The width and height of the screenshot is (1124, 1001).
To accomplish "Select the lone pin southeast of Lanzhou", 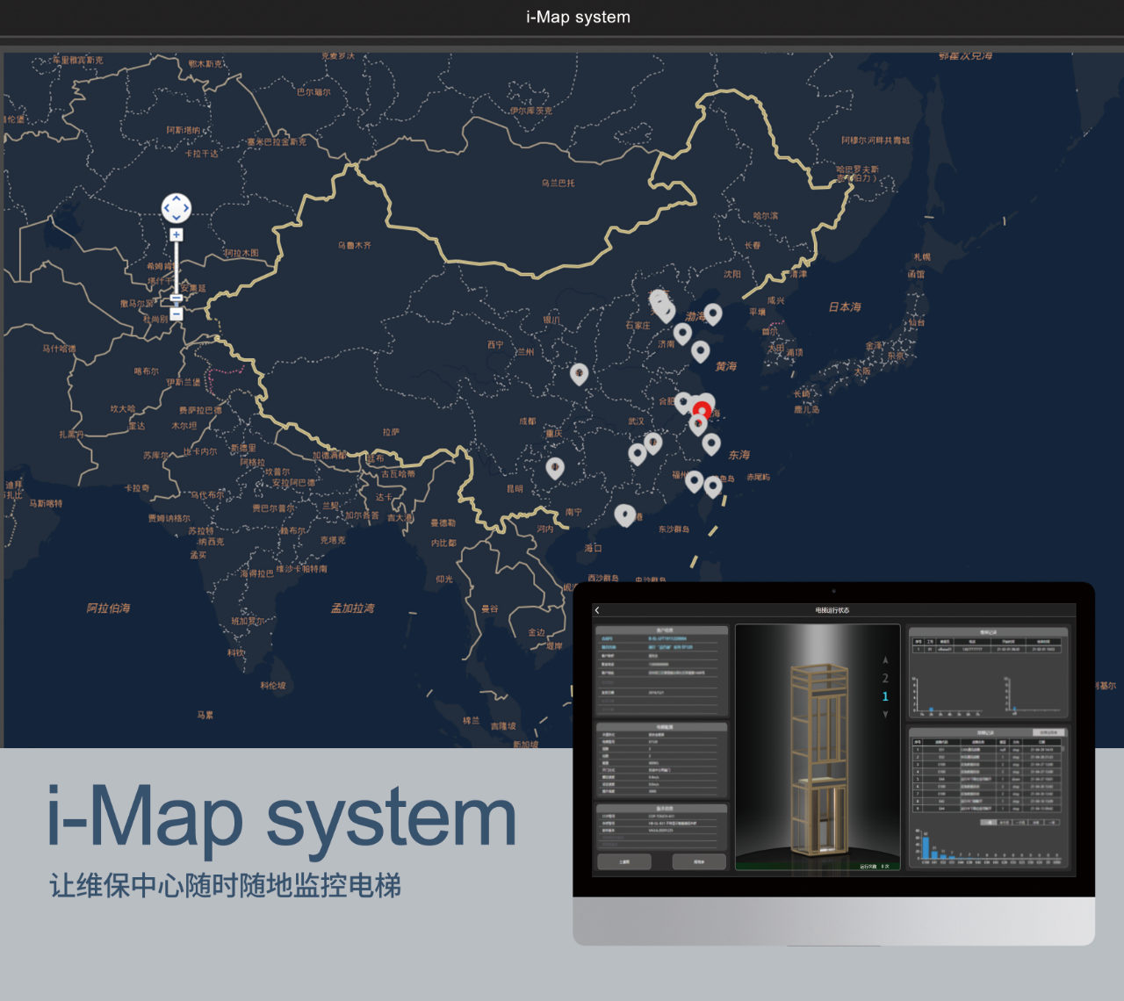I will [579, 373].
